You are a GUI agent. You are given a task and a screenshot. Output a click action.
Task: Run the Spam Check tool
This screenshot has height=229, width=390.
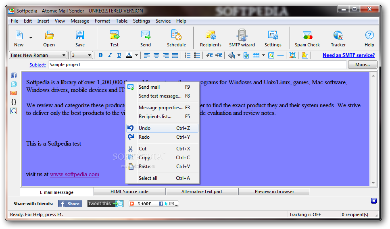307,38
